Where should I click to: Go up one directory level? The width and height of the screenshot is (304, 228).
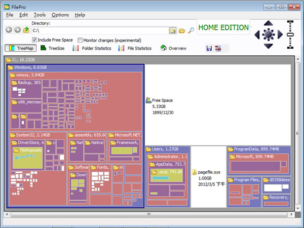click(26, 30)
